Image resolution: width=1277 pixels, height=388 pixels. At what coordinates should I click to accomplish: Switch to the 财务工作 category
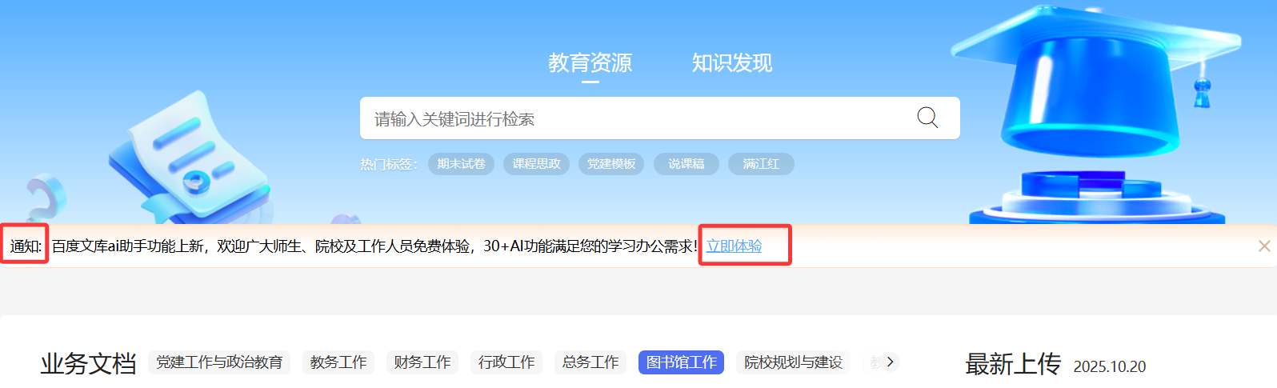(x=422, y=362)
